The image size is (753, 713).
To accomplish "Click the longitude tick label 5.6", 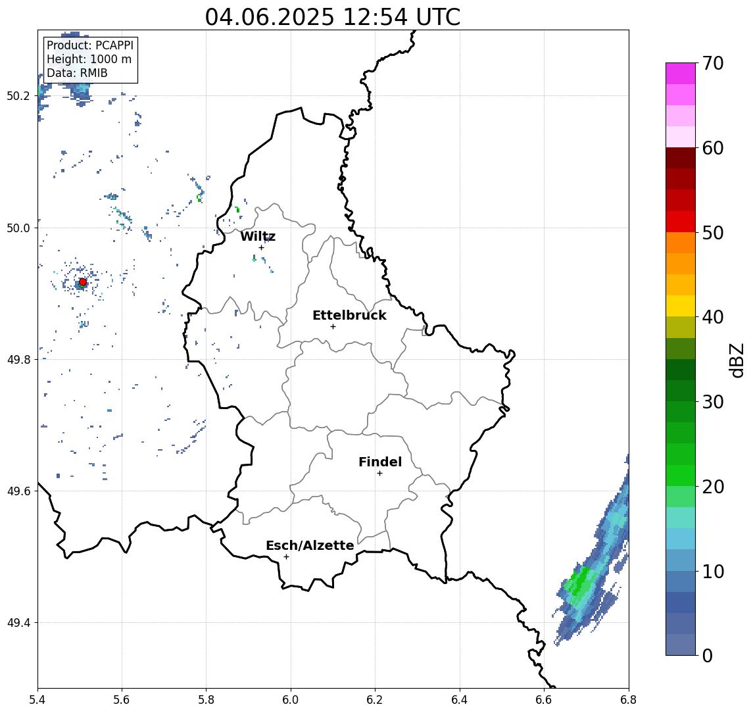I will pos(122,700).
